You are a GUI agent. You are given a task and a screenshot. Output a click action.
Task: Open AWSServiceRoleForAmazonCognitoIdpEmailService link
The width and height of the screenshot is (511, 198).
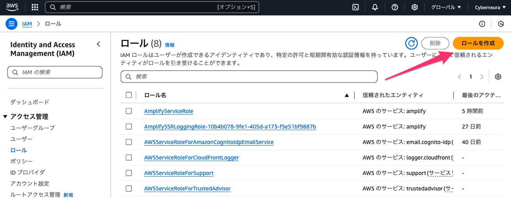tap(209, 142)
